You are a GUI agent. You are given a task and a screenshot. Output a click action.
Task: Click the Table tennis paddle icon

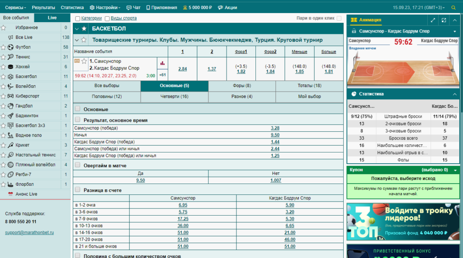[11, 155]
